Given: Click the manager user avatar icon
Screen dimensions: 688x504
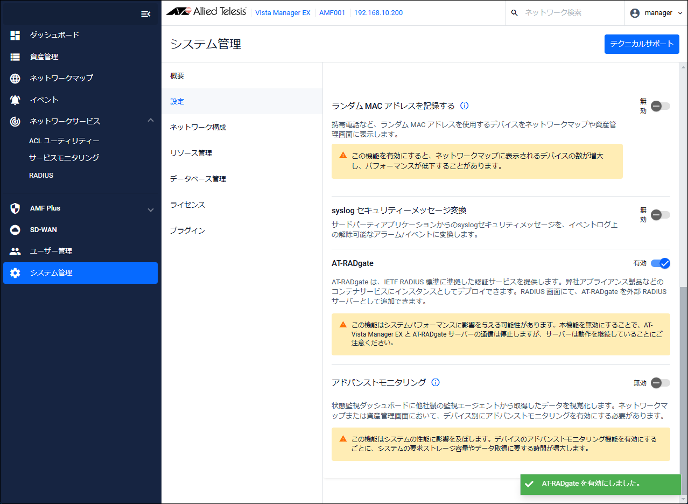Looking at the screenshot, I should click(x=634, y=12).
